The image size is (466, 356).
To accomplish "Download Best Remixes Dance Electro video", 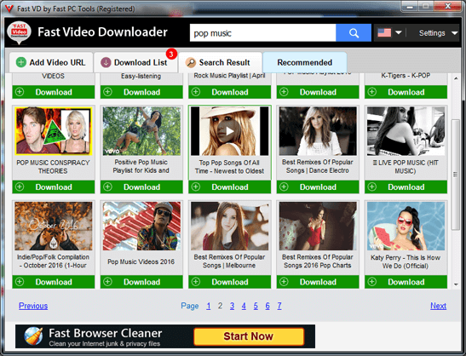I will [318, 187].
